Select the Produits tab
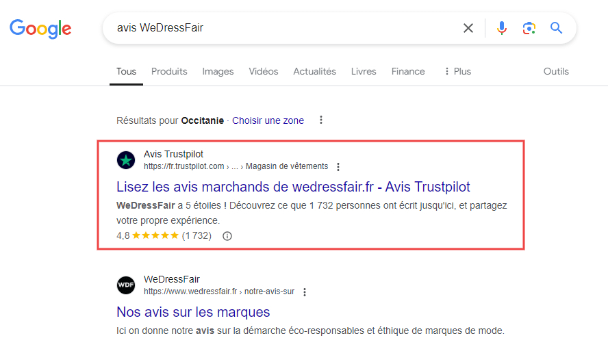608x351 pixels. point(169,71)
